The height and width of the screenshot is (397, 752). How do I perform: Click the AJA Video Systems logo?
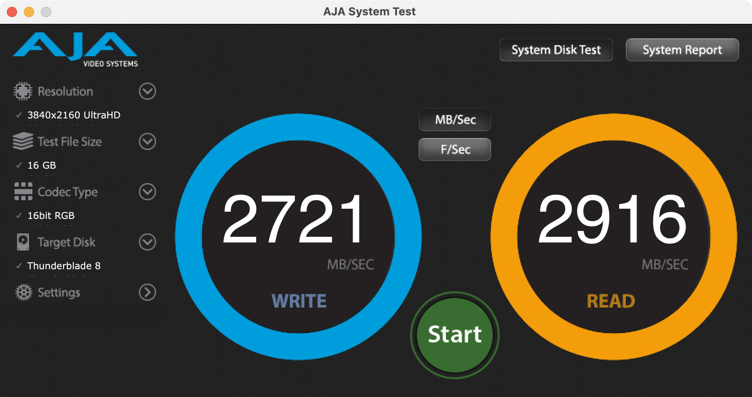pos(75,49)
